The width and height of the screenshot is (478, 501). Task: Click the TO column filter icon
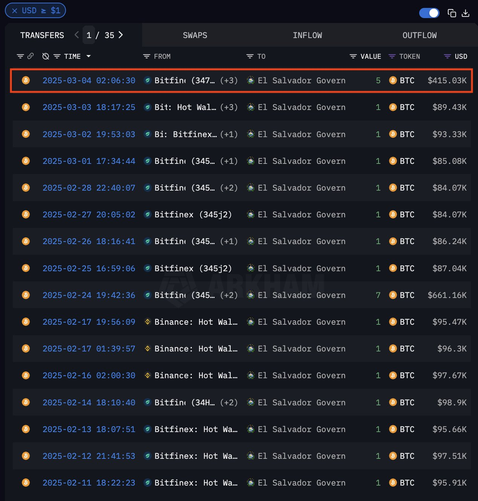[250, 57]
